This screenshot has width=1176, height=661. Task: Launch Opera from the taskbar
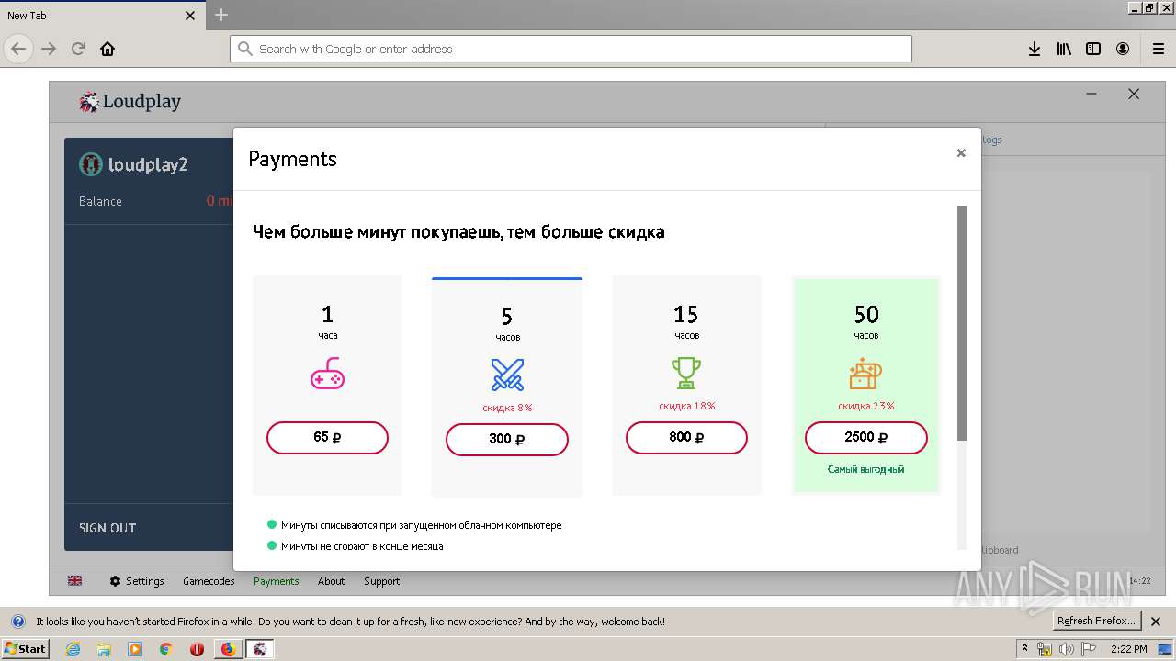tap(197, 649)
